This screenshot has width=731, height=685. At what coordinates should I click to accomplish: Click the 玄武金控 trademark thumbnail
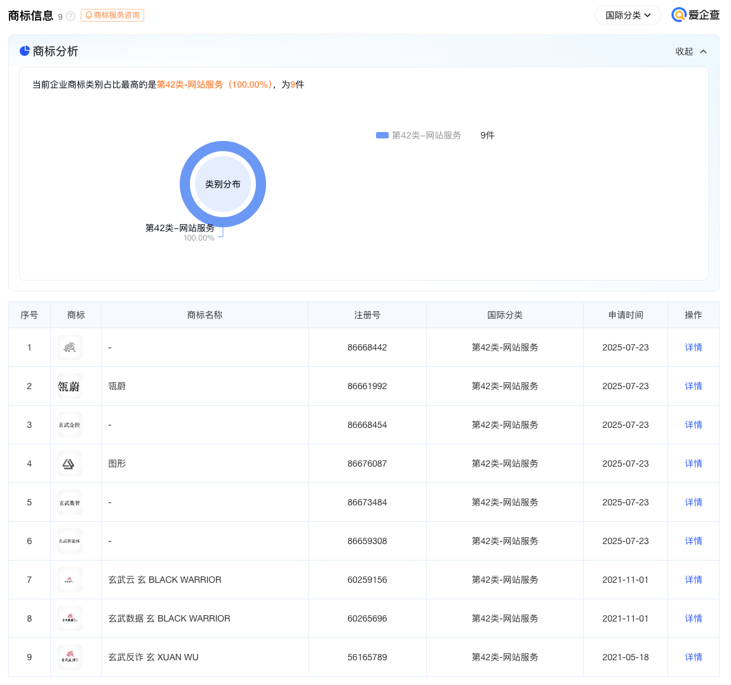click(69, 425)
